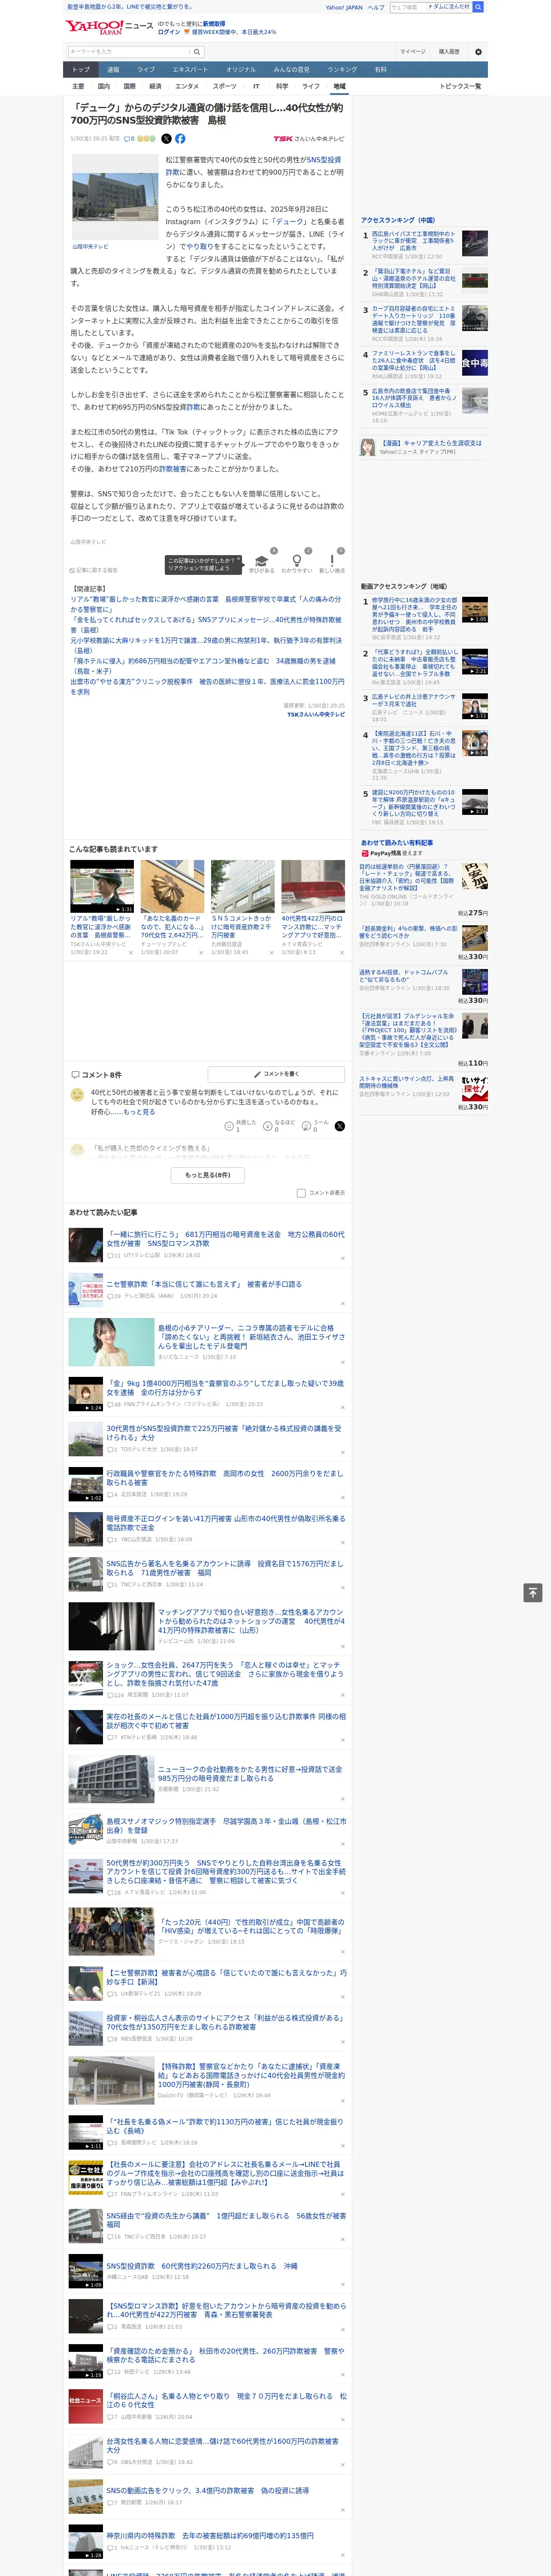
Task: Click the Yahoo! JAPAN header link
Action: pyautogui.click(x=344, y=7)
